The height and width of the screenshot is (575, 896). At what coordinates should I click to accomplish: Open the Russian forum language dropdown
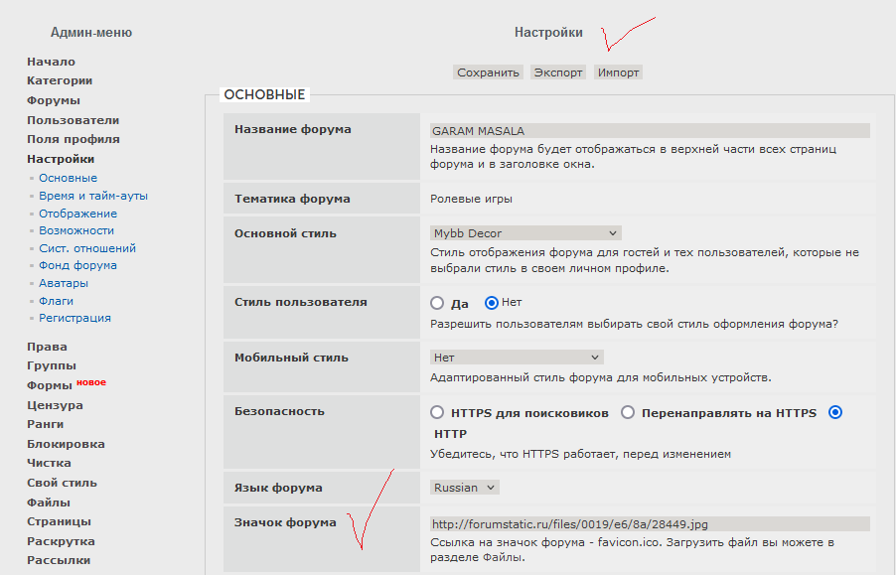(x=464, y=488)
